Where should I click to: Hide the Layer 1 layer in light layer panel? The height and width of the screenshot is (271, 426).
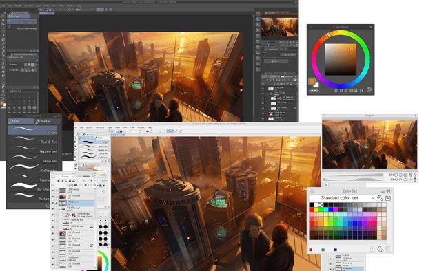pyautogui.click(x=53, y=233)
